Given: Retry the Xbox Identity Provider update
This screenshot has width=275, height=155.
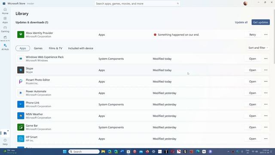Looking at the screenshot, I should tap(253, 34).
